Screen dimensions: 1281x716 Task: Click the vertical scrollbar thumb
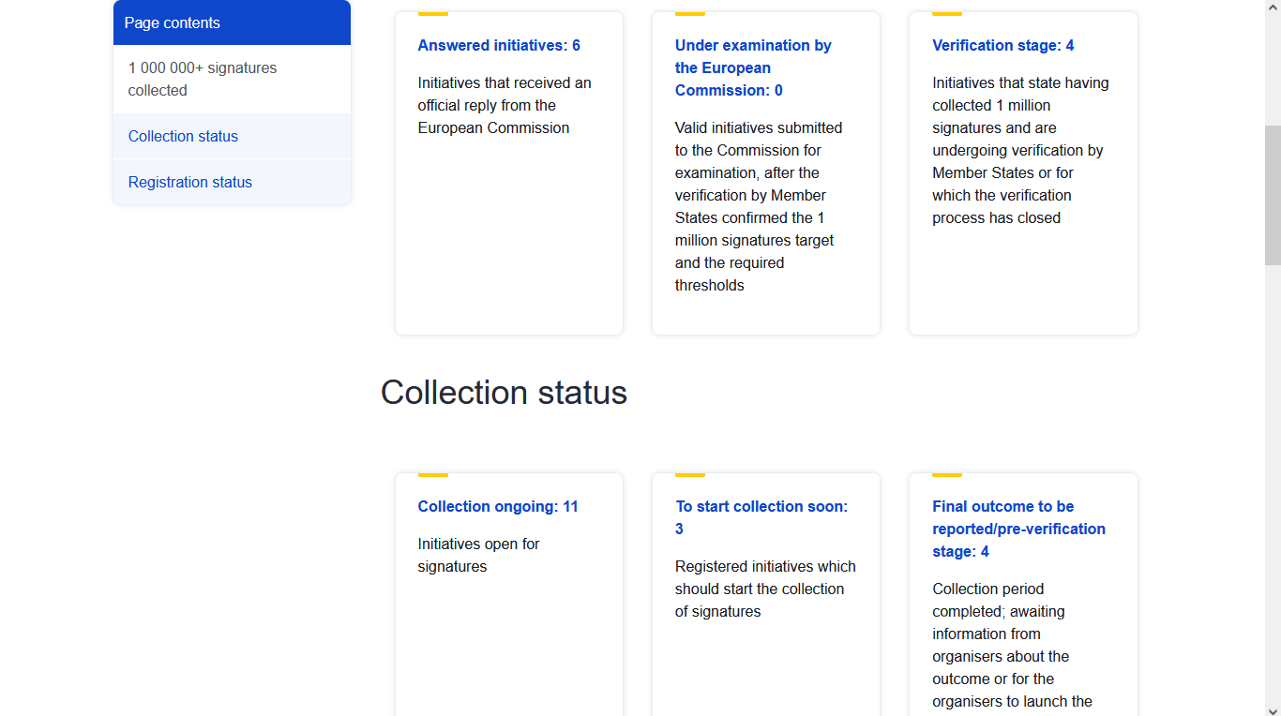coord(1273,195)
